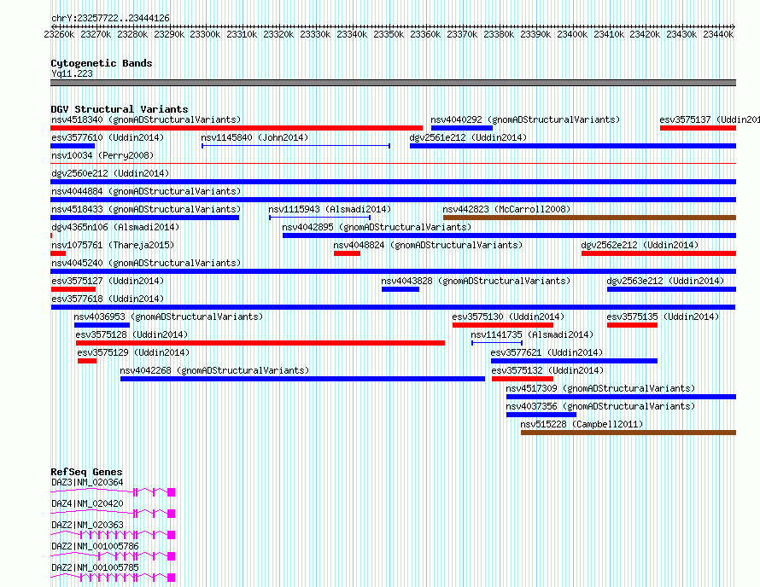
Task: Click the nsv4518340 red variant bar
Action: pyautogui.click(x=237, y=128)
